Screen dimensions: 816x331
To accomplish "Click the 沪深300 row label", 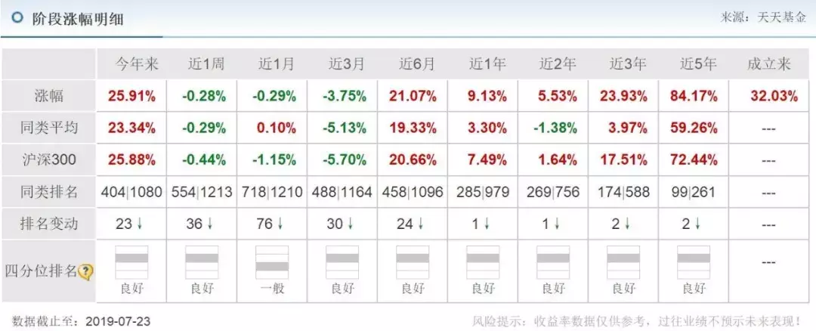I will (x=47, y=160).
